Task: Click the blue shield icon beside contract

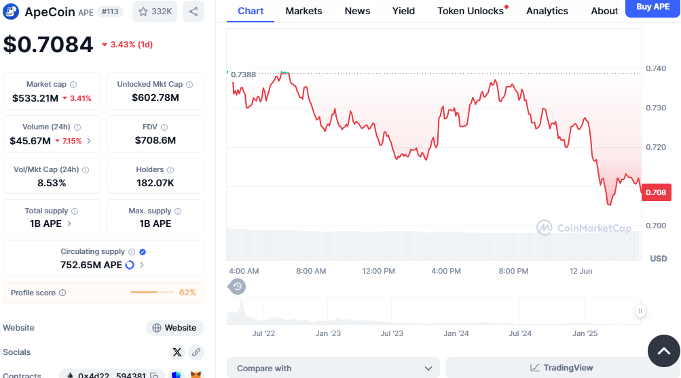Action: click(x=176, y=375)
